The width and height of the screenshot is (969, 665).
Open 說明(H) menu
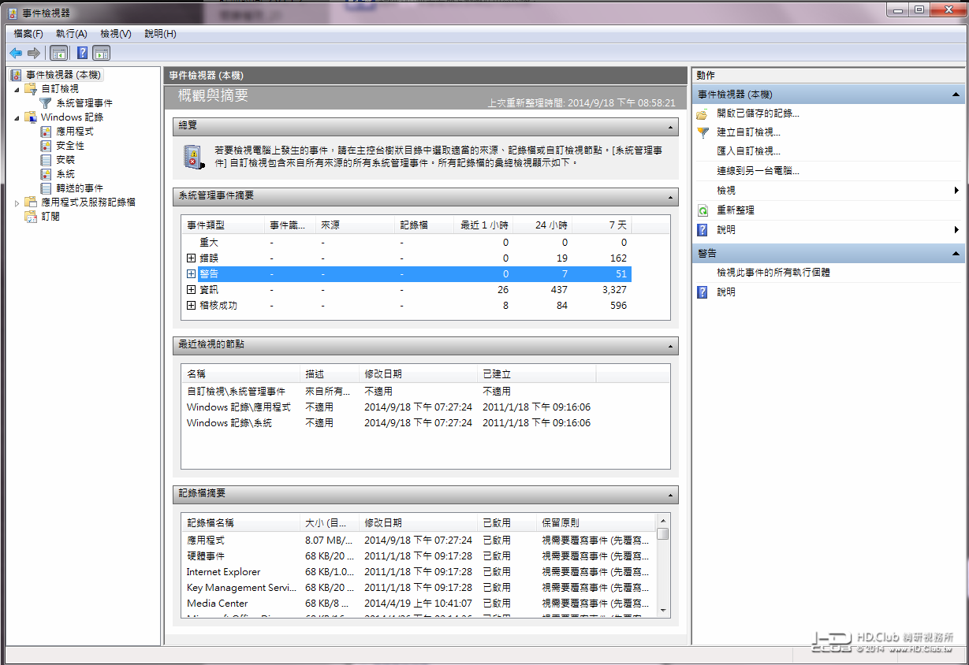(160, 34)
